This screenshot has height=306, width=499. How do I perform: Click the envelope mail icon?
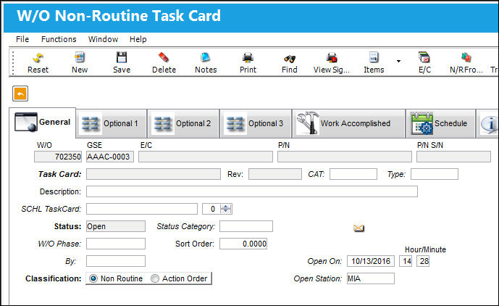[358, 228]
